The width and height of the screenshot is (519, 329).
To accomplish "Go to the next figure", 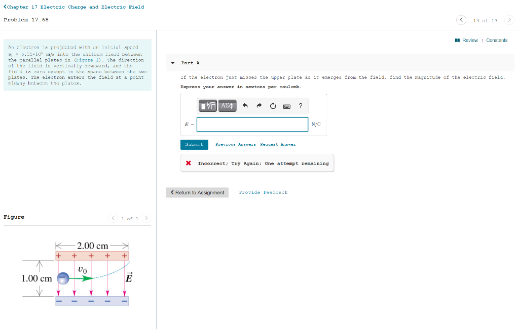I will (x=146, y=218).
